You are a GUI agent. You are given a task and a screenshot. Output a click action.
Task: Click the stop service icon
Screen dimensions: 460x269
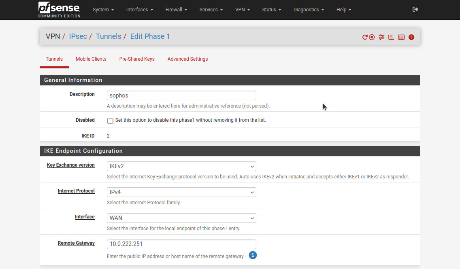[x=372, y=37]
